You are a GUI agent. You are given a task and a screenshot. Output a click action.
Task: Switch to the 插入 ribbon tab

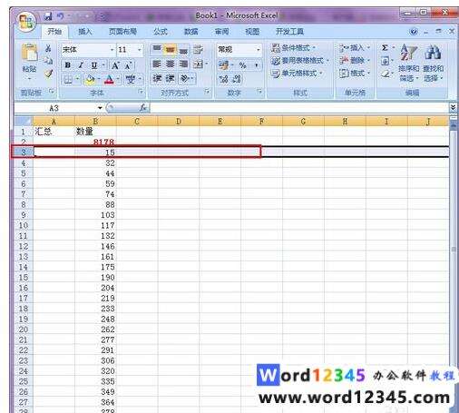pyautogui.click(x=85, y=32)
